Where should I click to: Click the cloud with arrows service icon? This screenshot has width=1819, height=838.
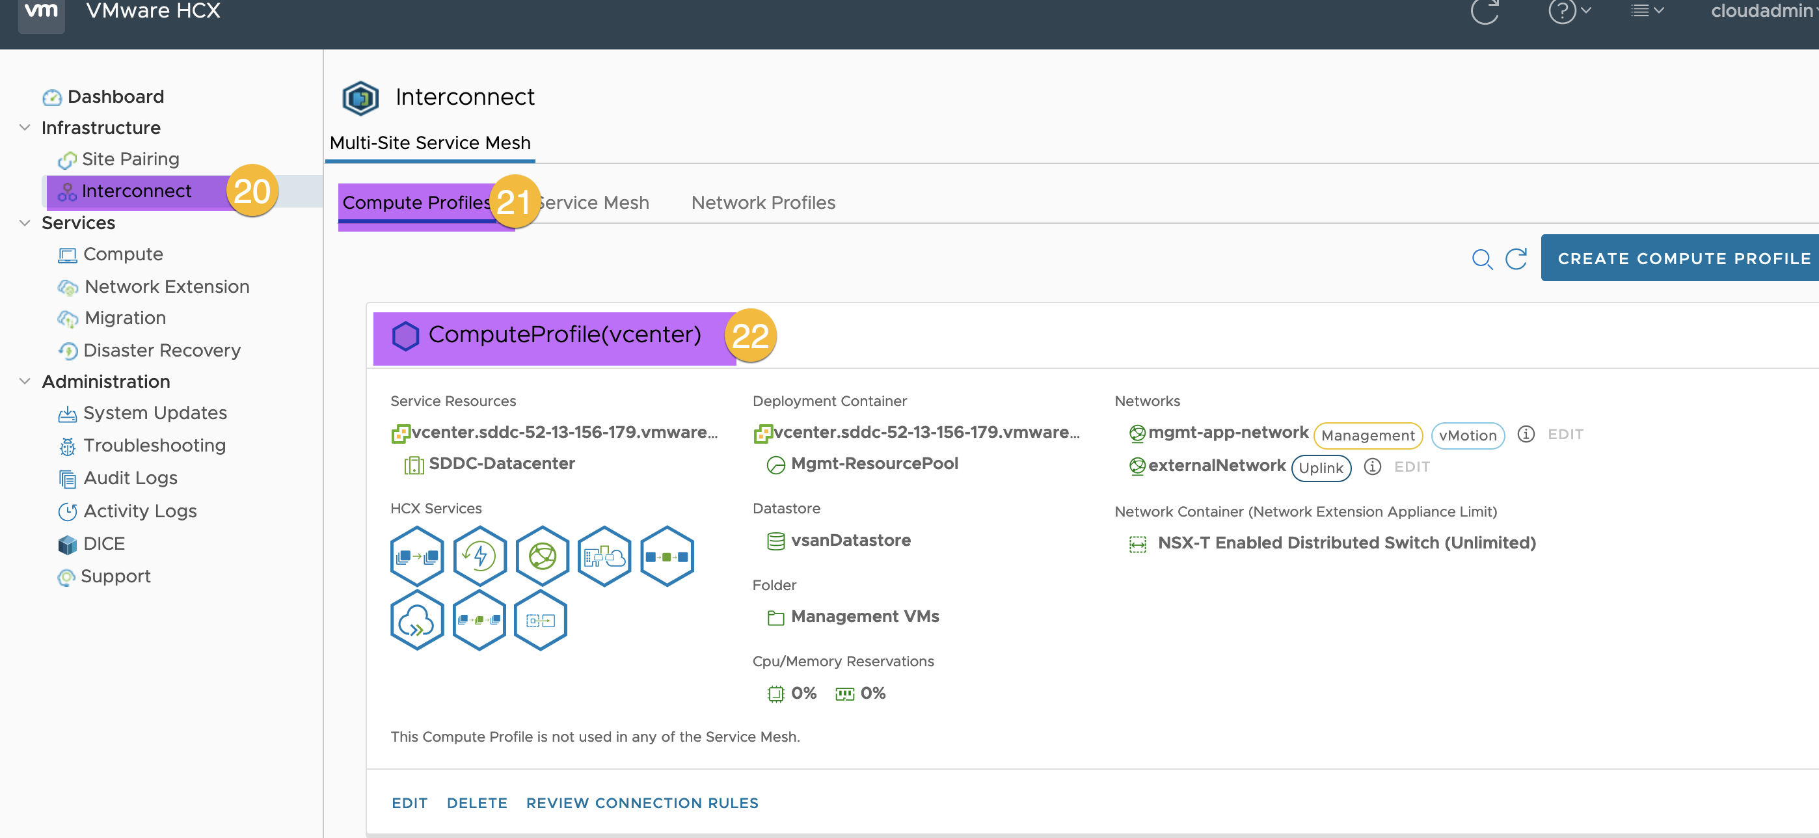[x=417, y=620]
